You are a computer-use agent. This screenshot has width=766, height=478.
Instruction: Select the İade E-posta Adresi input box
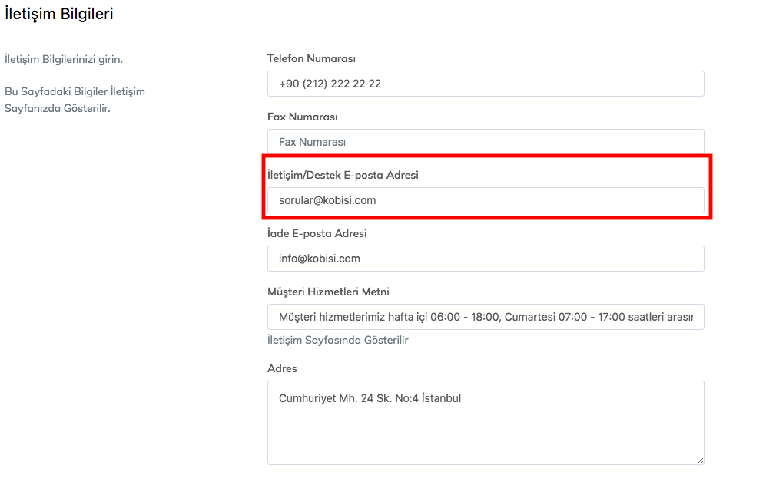click(486, 259)
